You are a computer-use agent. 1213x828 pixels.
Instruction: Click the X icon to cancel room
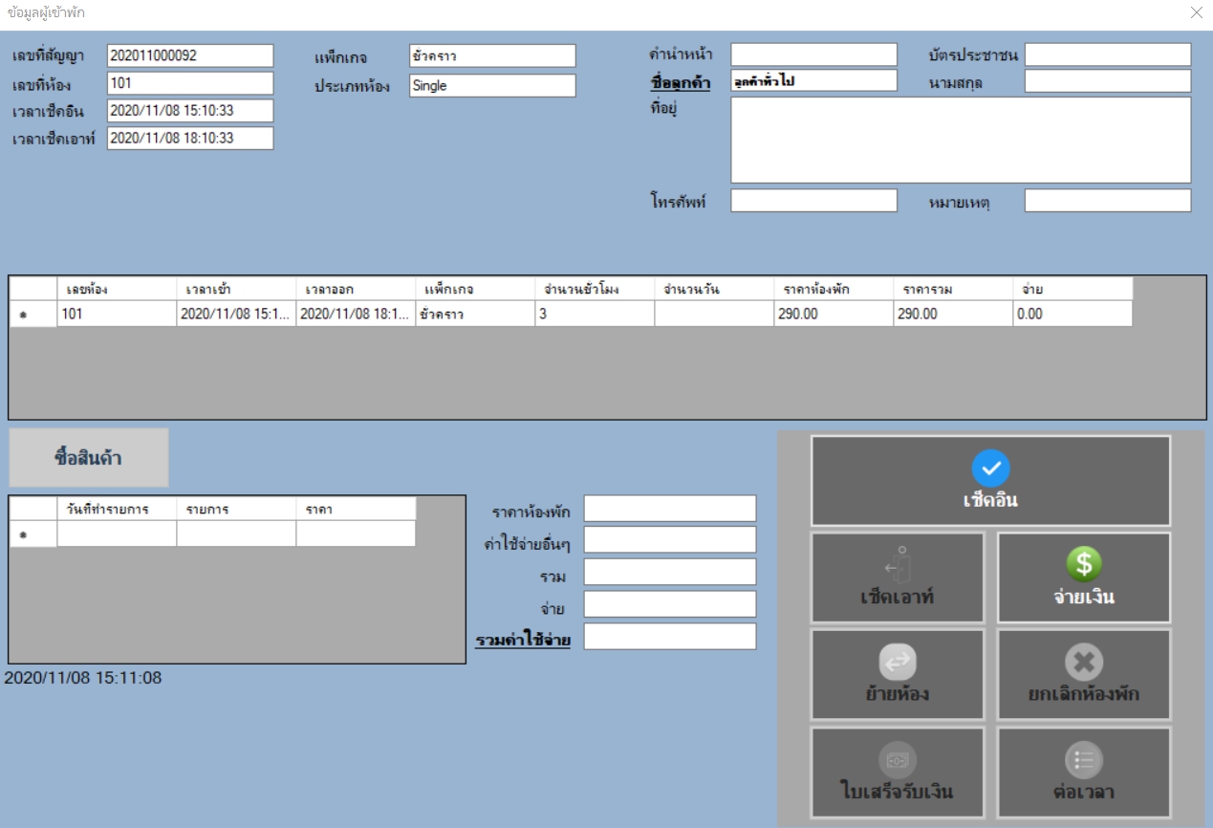pyautogui.click(x=1083, y=662)
